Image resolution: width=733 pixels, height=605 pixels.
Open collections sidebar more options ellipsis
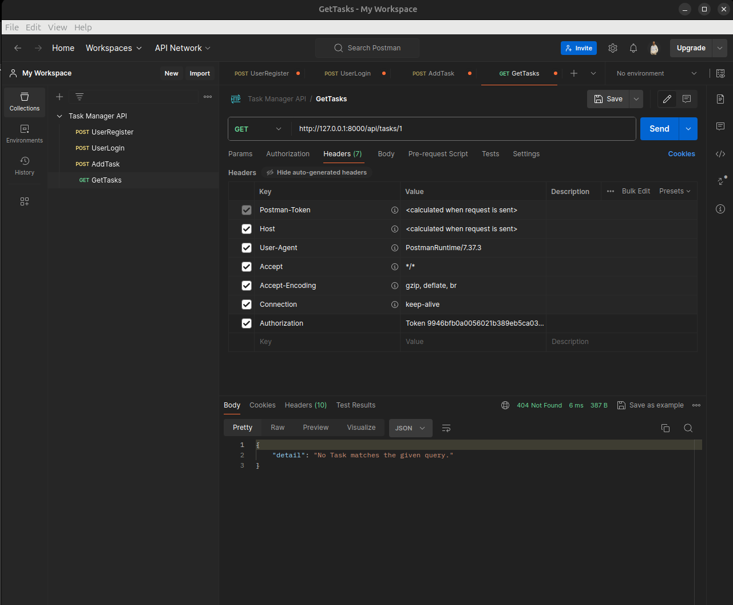pyautogui.click(x=208, y=97)
